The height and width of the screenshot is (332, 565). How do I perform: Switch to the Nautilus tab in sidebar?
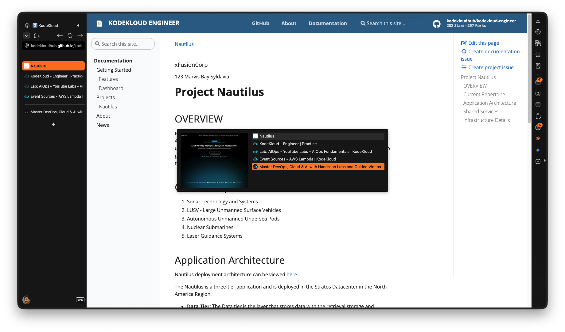(53, 66)
